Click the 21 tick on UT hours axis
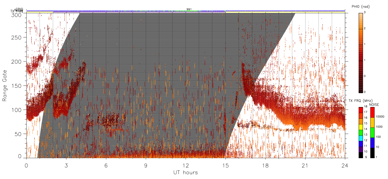This screenshot has width=388, height=179. point(305,165)
